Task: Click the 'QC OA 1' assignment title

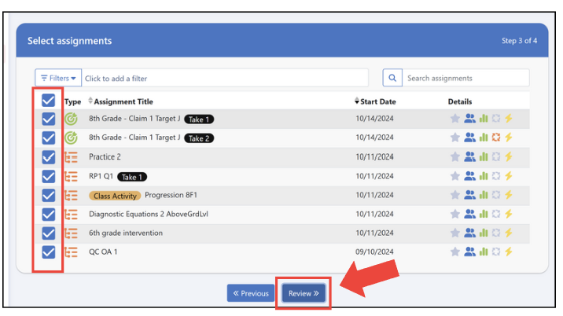Action: tap(103, 252)
